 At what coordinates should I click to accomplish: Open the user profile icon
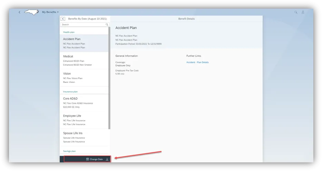[303, 12]
